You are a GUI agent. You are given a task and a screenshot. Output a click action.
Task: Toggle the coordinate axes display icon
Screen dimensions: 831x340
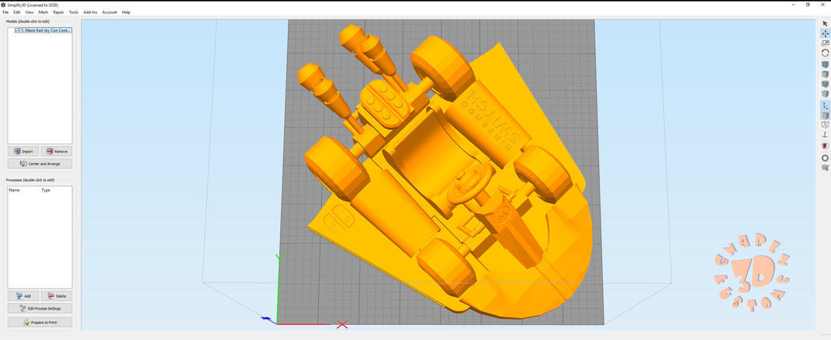pyautogui.click(x=825, y=105)
